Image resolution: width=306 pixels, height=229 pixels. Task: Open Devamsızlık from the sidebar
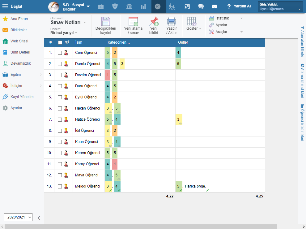click(21, 63)
